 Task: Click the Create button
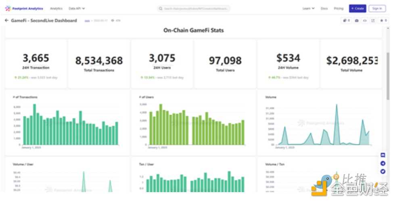pyautogui.click(x=357, y=8)
